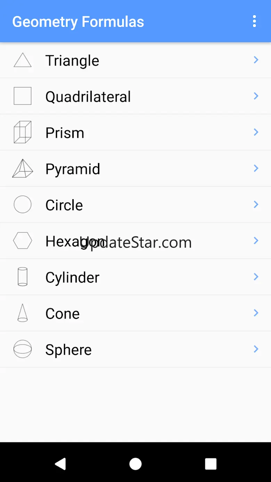Viewport: 271px width, 482px height.
Task: Open the Cylinder row arrow
Action: coord(256,277)
